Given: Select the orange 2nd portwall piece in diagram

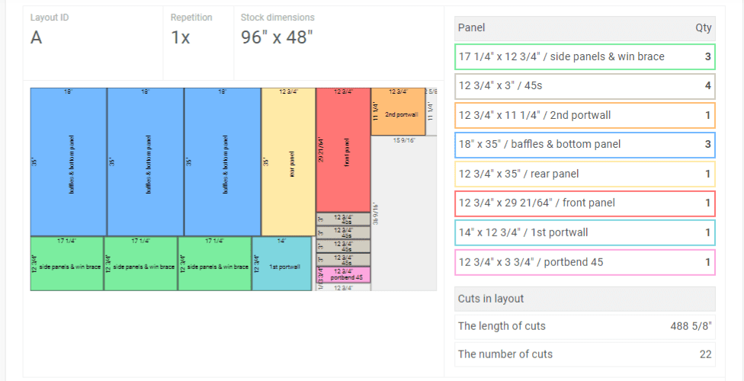Looking at the screenshot, I should pos(398,111).
